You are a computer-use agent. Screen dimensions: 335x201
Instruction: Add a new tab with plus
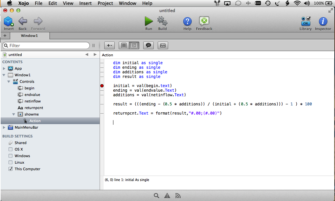tap(5, 36)
